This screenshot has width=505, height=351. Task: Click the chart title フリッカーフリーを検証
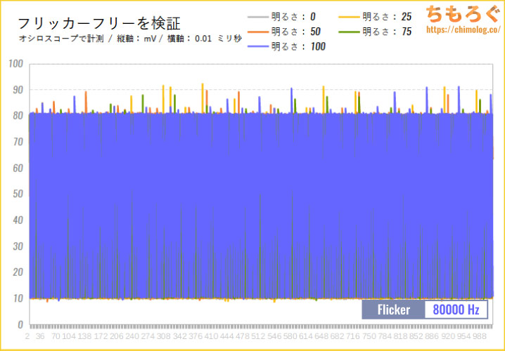[x=99, y=23]
